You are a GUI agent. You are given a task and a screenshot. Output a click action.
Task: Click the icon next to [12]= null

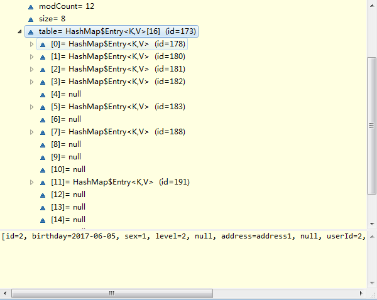[43, 195]
